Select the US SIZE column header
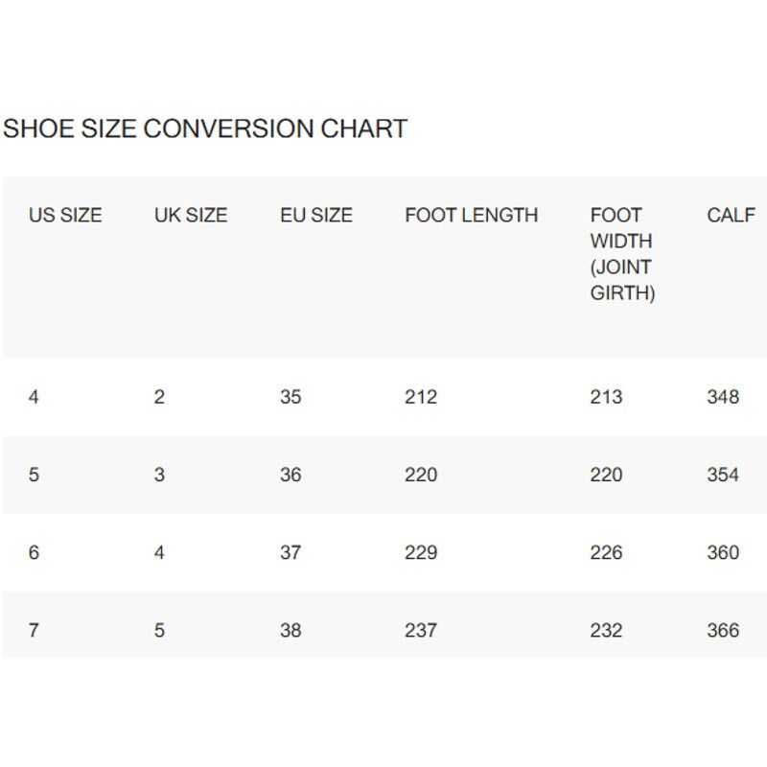The height and width of the screenshot is (767, 767). tap(65, 215)
